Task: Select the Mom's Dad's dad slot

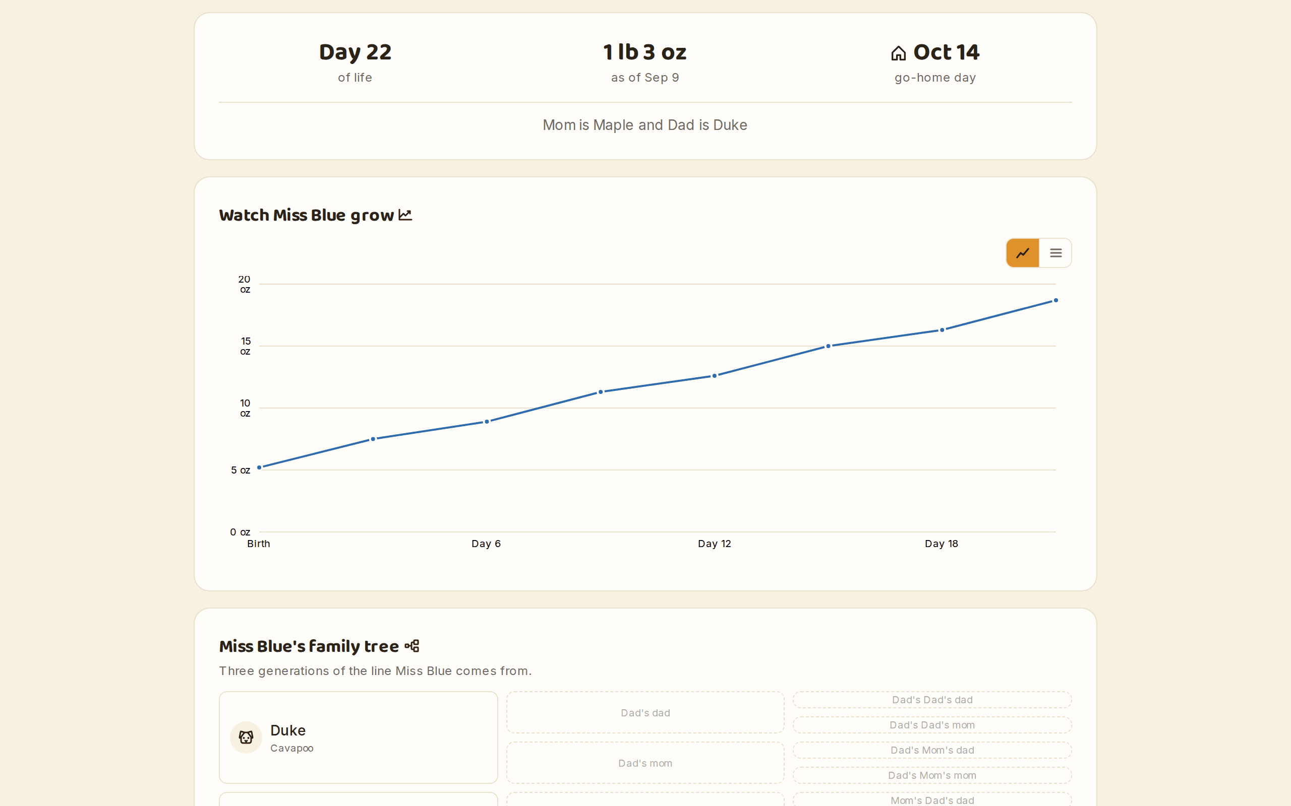Action: point(932,799)
